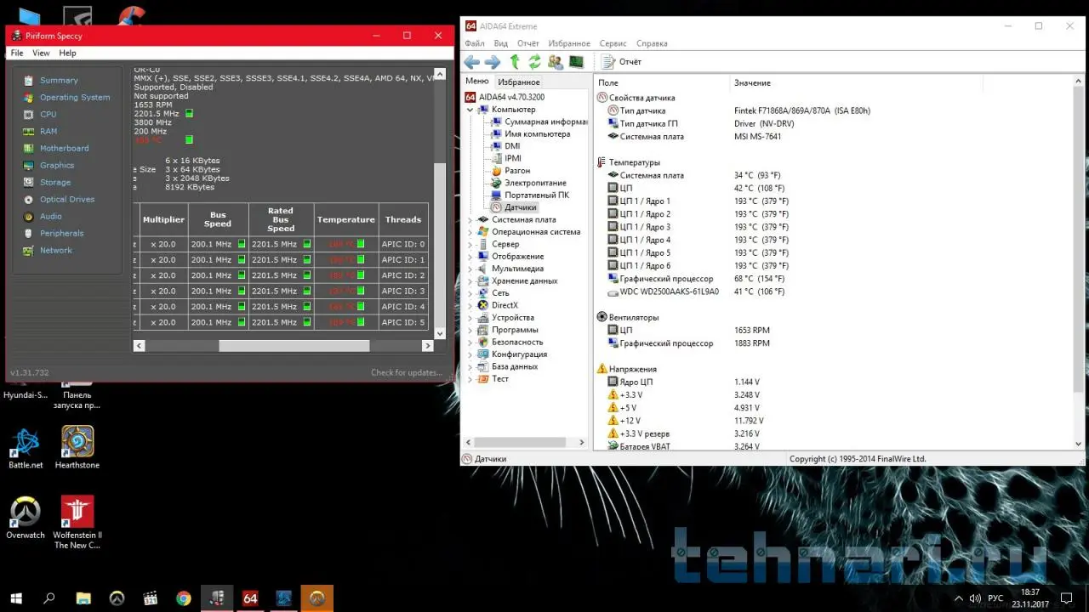This screenshot has width=1089, height=612.
Task: Toggle green temperature indicator in APIC ID: 5 row
Action: coord(361,322)
